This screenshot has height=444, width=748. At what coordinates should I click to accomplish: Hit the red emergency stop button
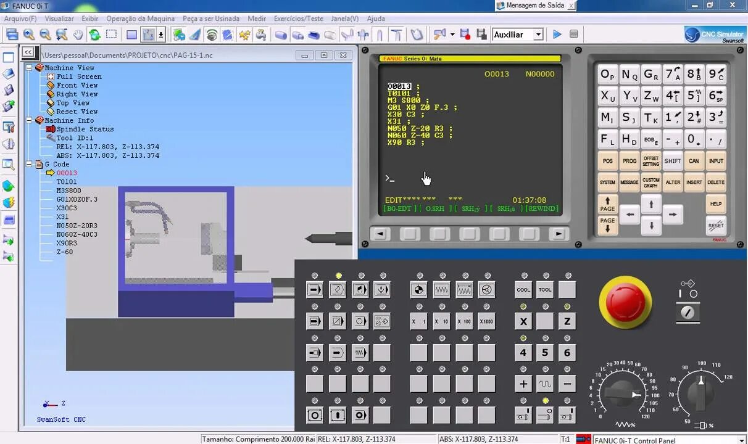coord(625,302)
